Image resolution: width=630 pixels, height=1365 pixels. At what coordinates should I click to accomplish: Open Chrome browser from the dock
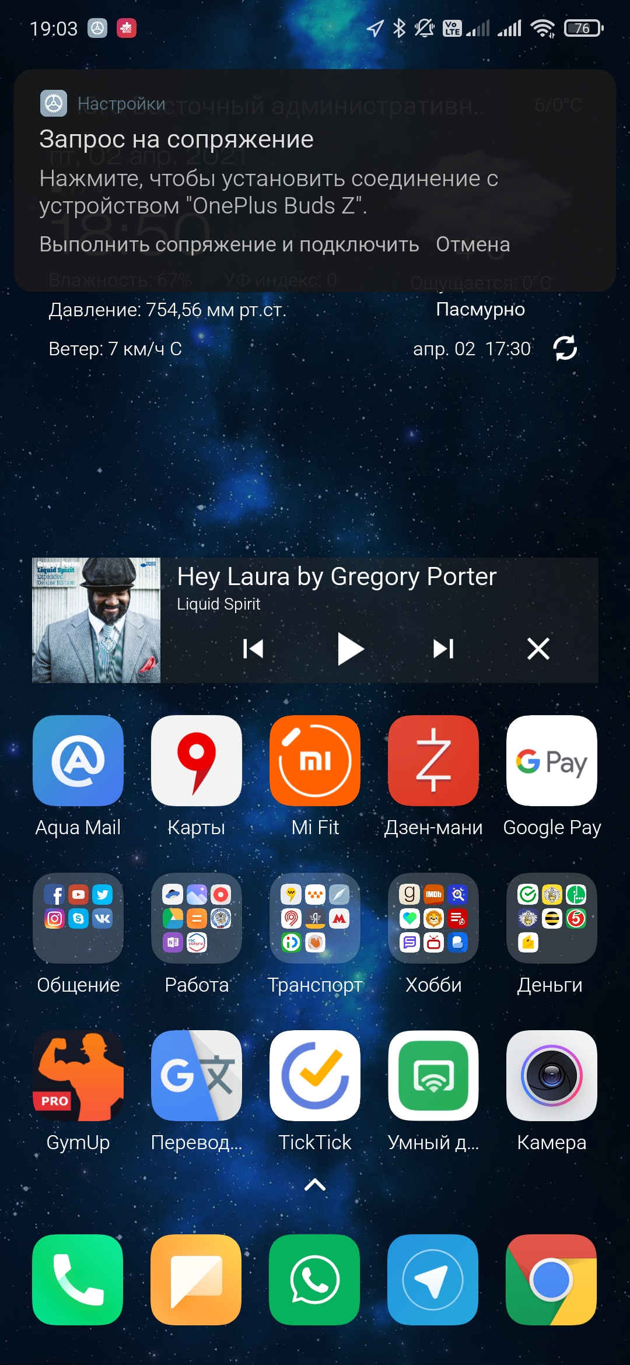pos(552,1280)
